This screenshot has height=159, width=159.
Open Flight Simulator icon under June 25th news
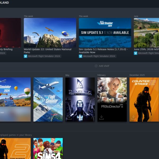(x=135, y=53)
